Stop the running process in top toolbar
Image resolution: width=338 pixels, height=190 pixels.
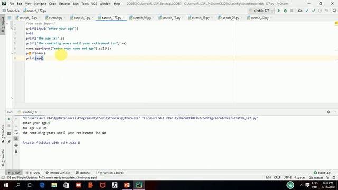tap(292, 11)
